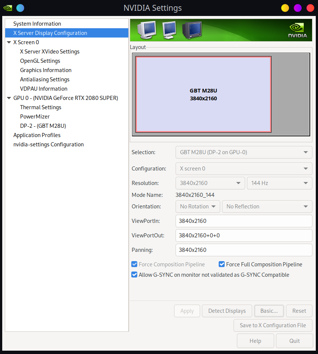Select System Information in sidebar
Viewport: 318px width, 354px height.
[67, 24]
